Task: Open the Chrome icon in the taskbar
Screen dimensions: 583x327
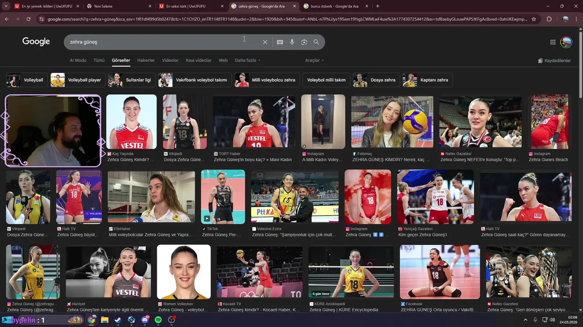Action: coord(92,320)
